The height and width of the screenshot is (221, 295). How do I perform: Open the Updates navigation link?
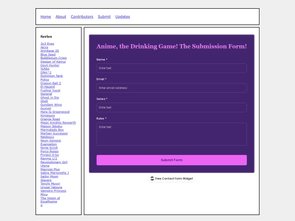123,17
